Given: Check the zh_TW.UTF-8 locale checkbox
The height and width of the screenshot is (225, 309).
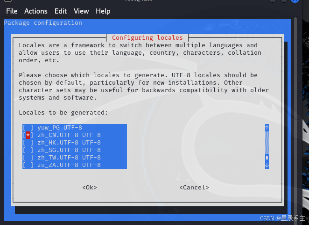Looking at the screenshot, I should tap(28, 158).
